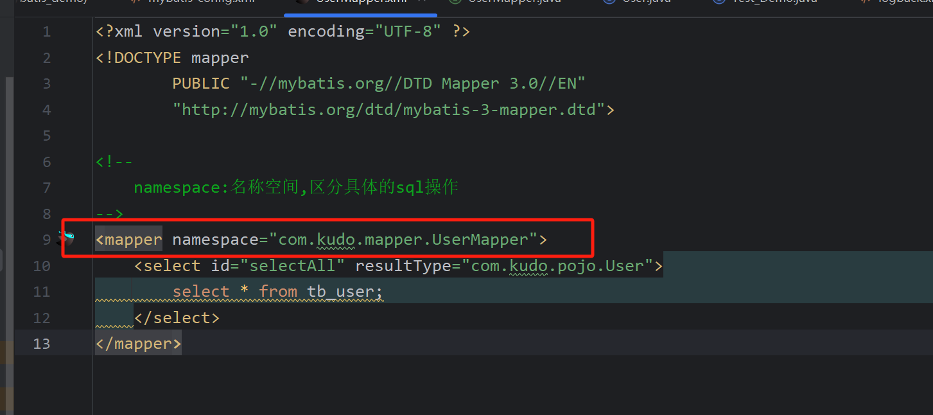Click the <select opening tag

(x=168, y=266)
